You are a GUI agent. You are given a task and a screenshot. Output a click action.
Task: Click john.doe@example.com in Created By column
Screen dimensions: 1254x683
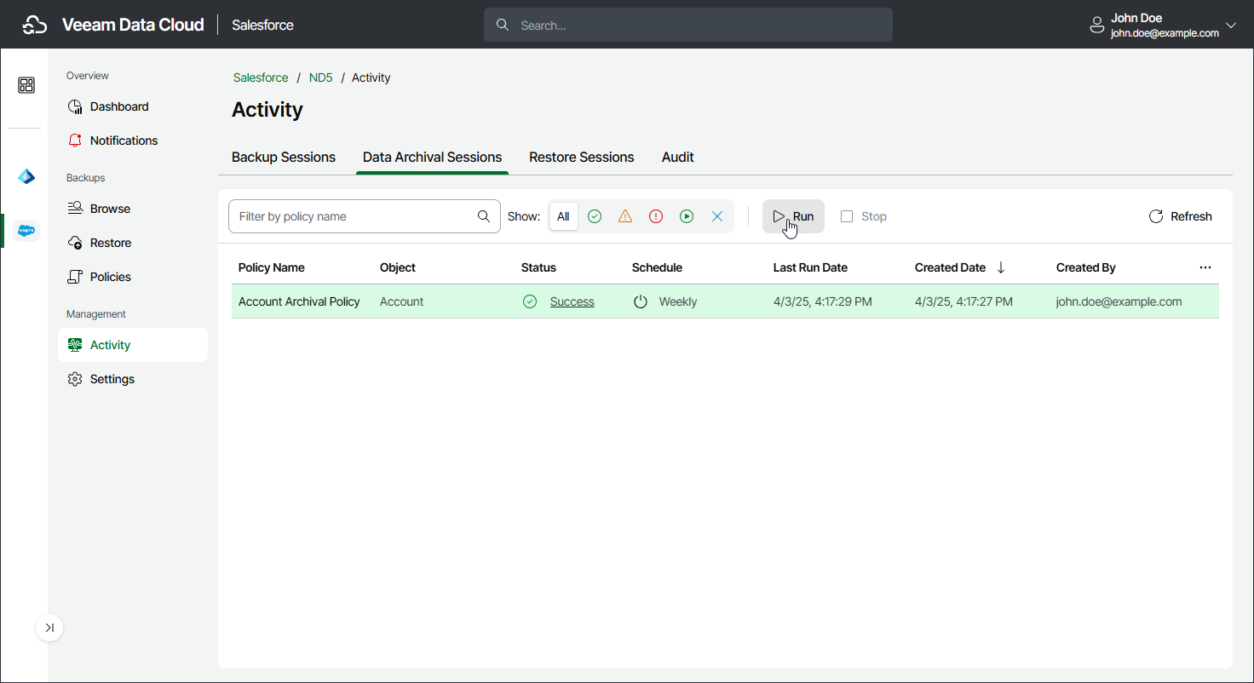(x=1119, y=301)
